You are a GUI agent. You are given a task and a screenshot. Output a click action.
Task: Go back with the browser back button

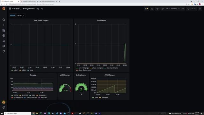(2, 4)
